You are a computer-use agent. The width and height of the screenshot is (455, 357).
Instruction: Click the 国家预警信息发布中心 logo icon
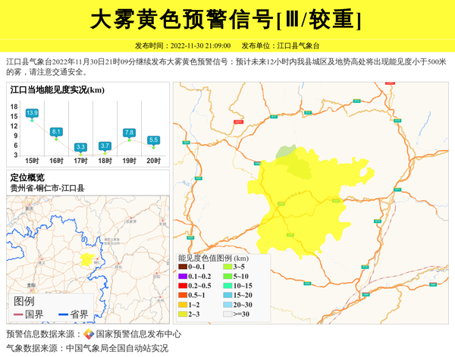pyautogui.click(x=89, y=334)
